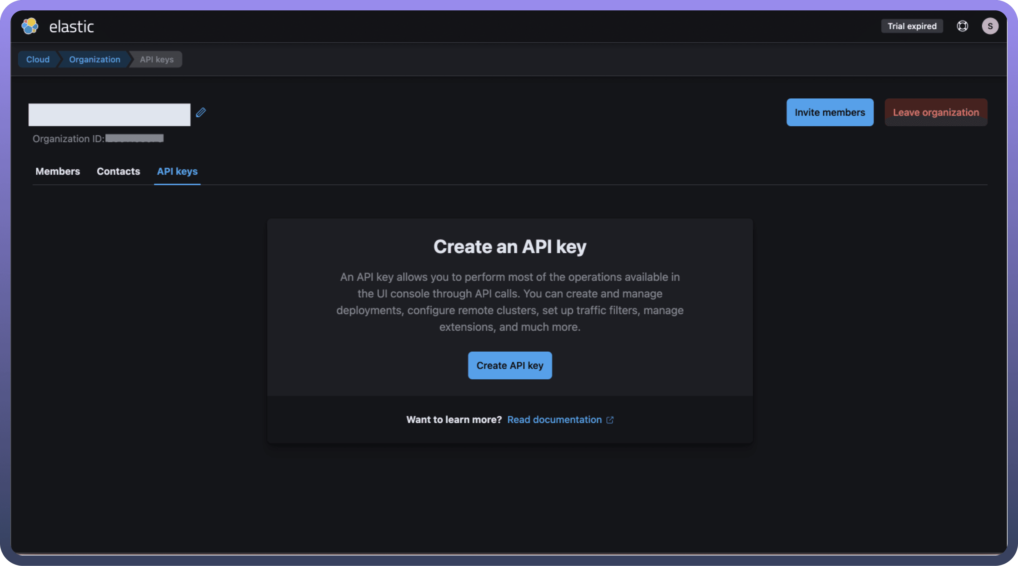Open the Read documentation link
Screen dimensions: 1018x566
click(554, 419)
